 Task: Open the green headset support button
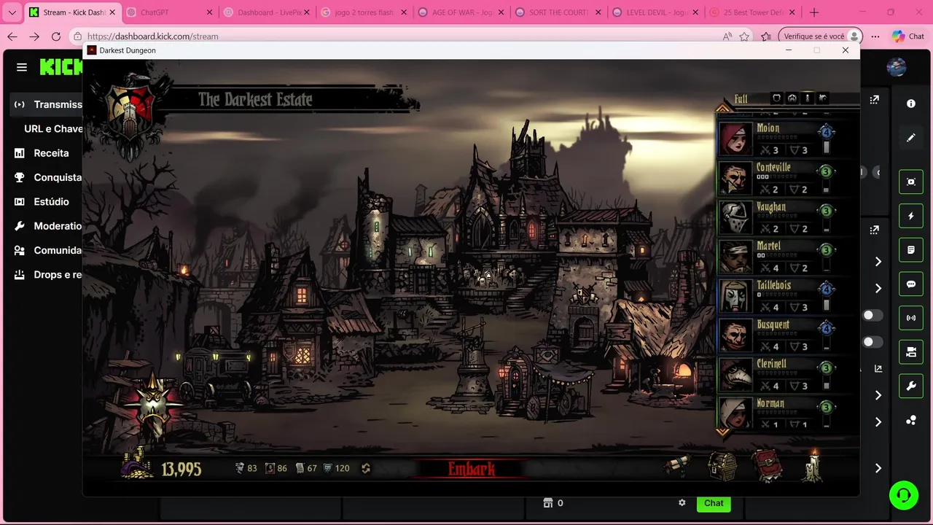(904, 496)
